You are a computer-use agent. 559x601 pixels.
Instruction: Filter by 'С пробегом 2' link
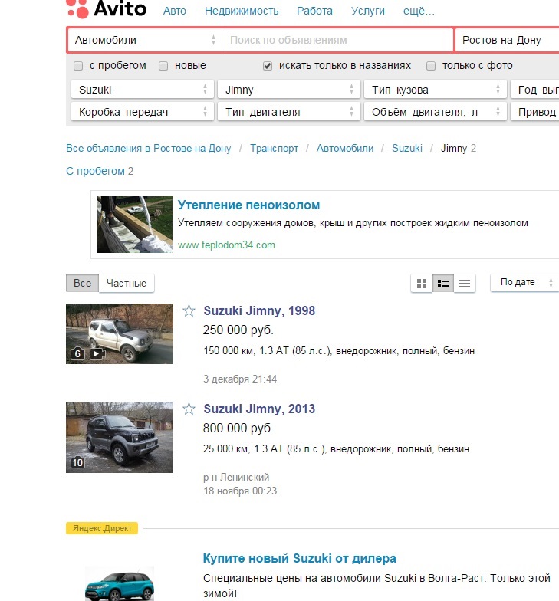(x=100, y=171)
